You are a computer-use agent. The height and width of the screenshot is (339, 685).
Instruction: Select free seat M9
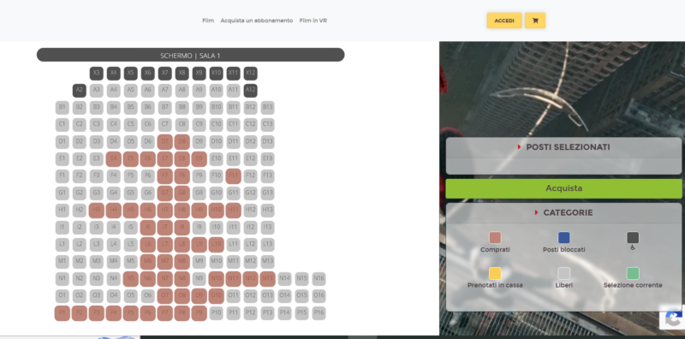[199, 262]
